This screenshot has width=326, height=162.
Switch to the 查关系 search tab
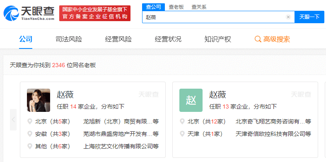pos(199,7)
